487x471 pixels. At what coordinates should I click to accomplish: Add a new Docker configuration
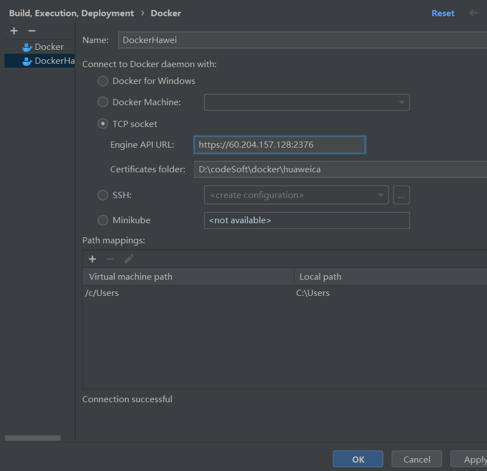click(x=14, y=31)
